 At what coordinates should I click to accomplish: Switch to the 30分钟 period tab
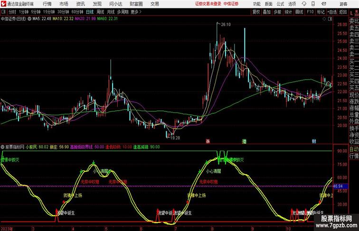click(x=63, y=12)
